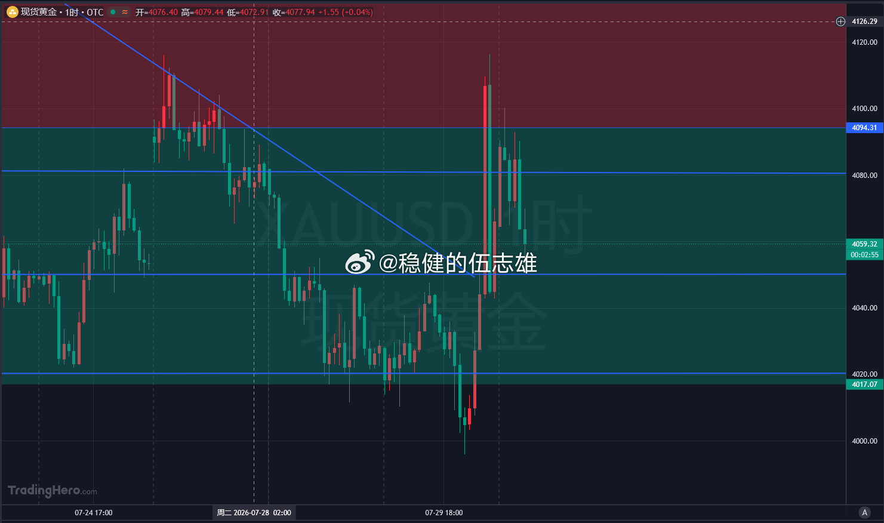The width and height of the screenshot is (884, 523).
Task: Click the high value 4079.44
Action: (209, 12)
